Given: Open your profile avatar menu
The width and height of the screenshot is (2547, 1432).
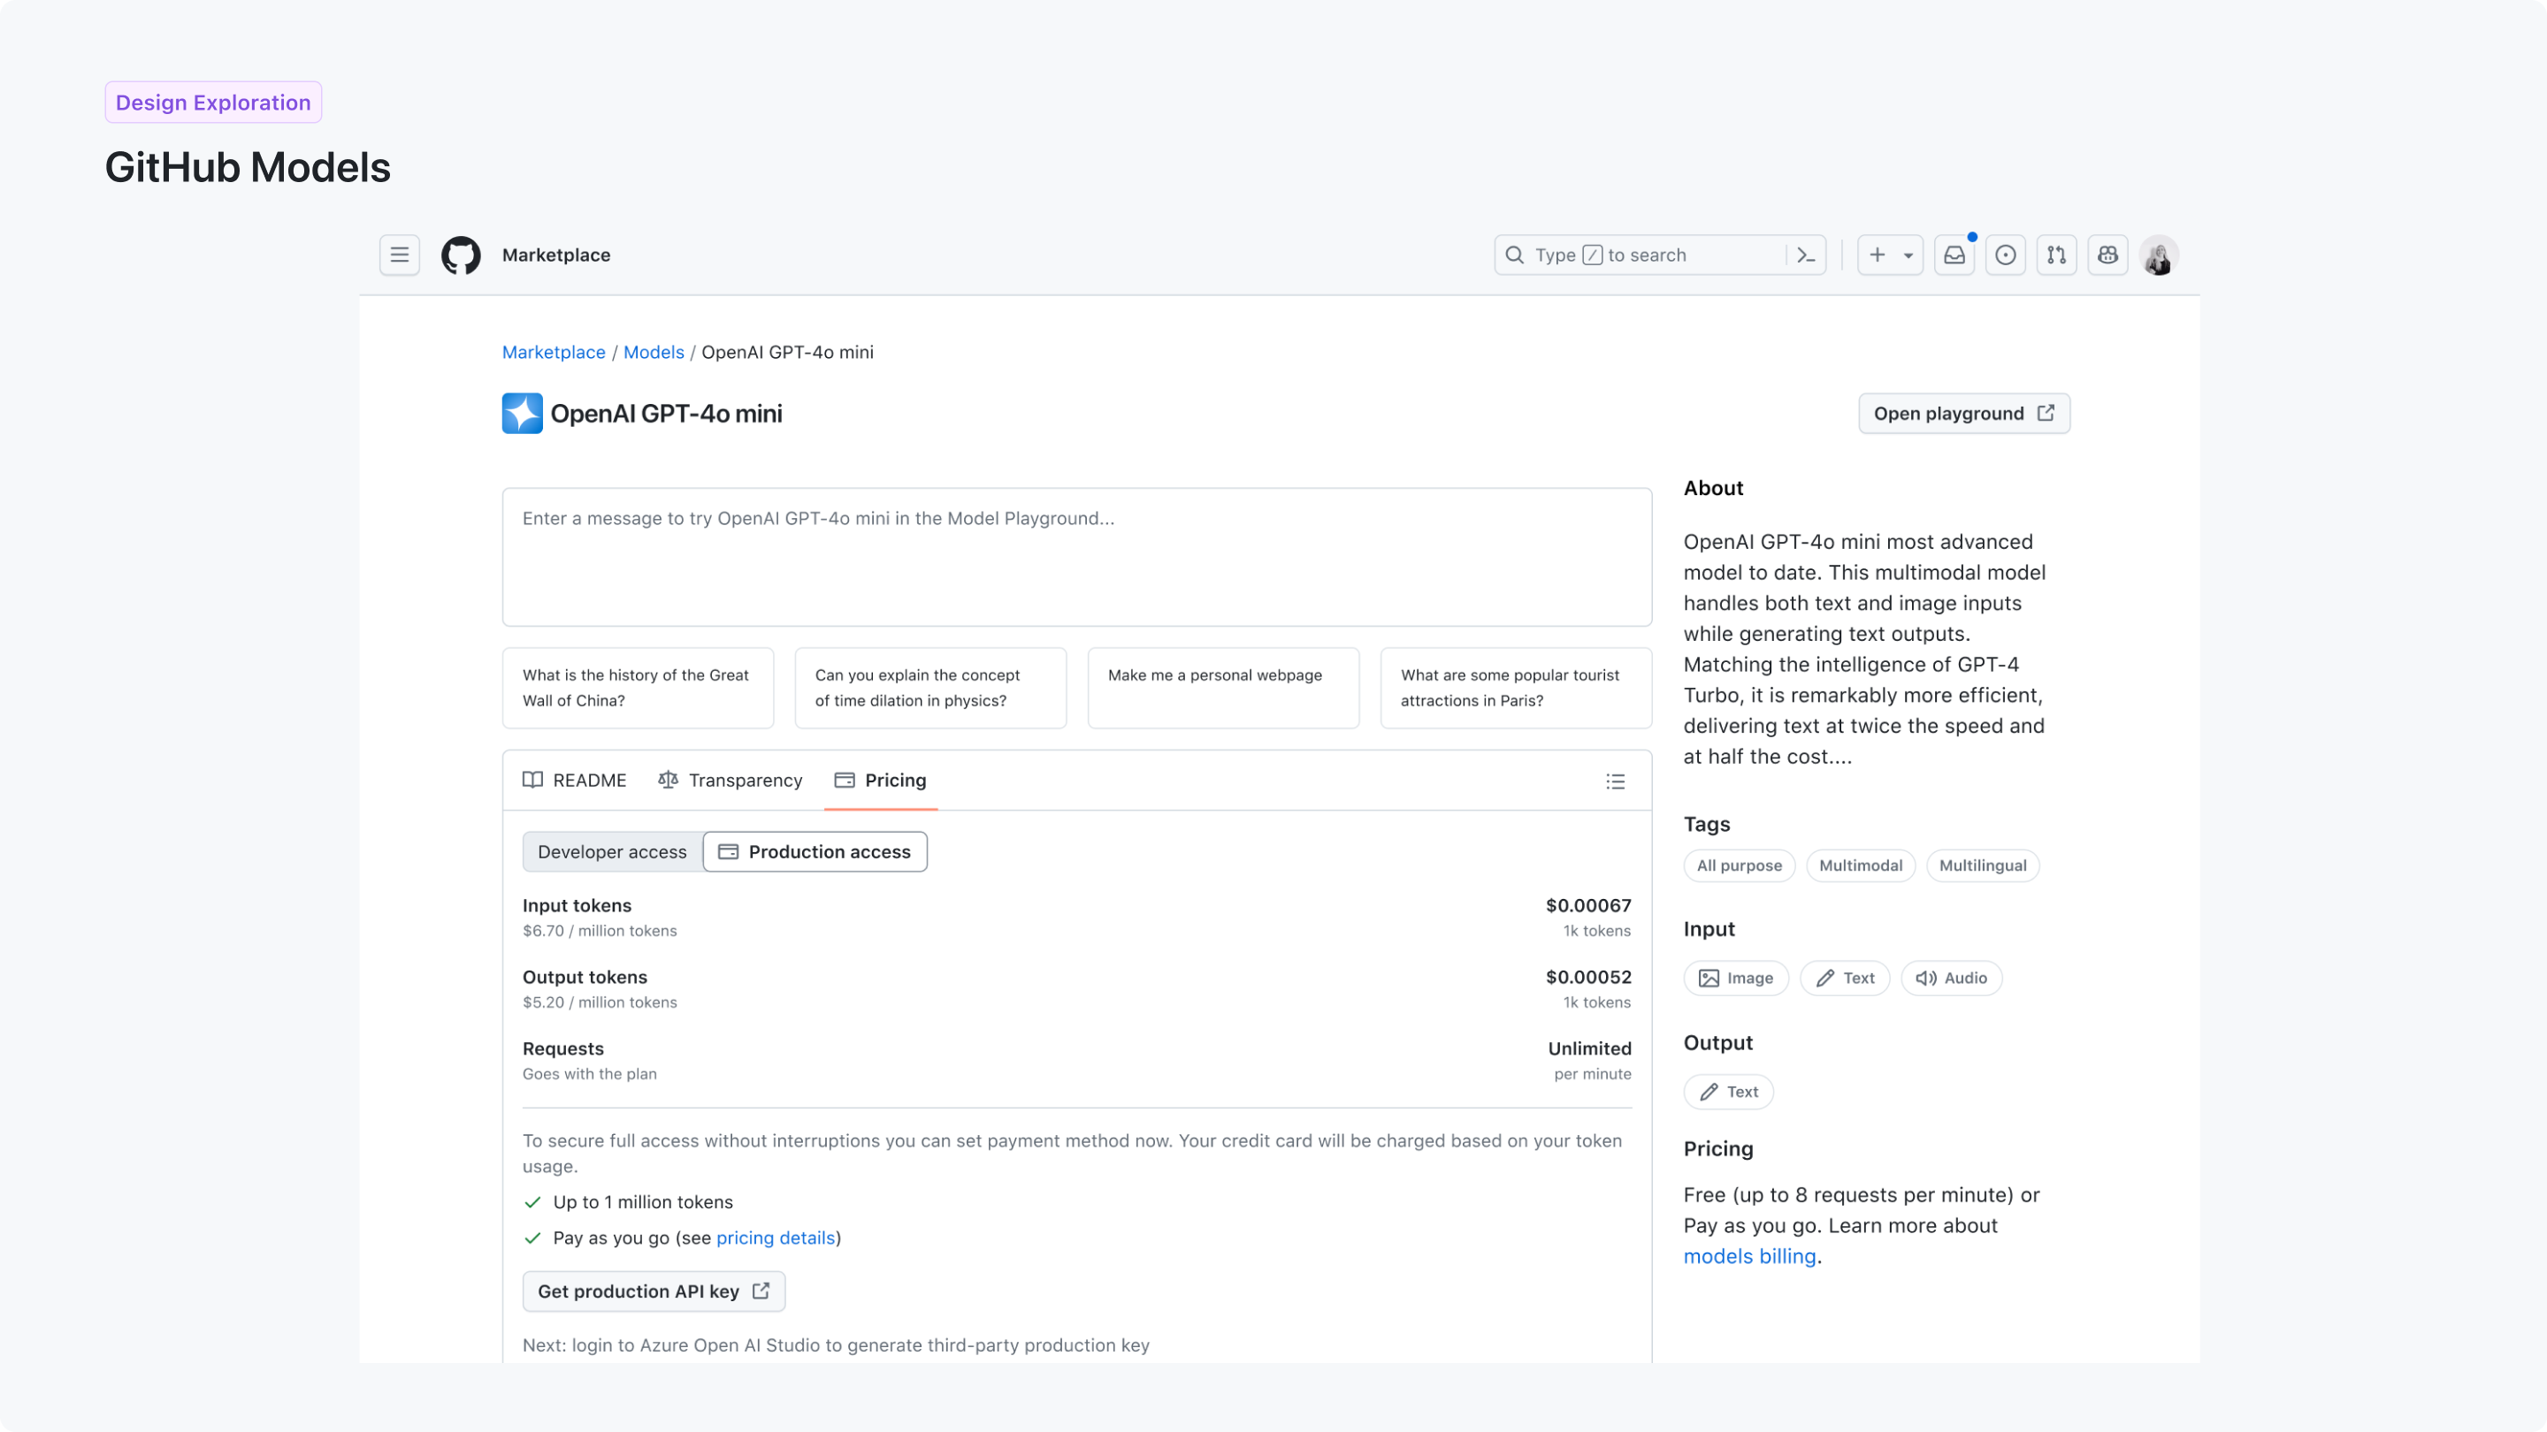Looking at the screenshot, I should click(2160, 255).
